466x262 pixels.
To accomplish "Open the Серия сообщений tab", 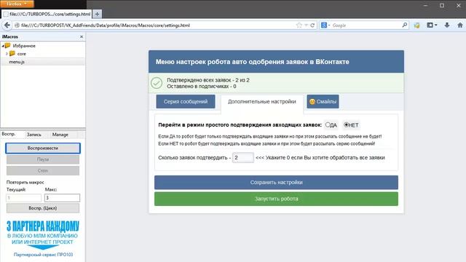I will coord(186,102).
